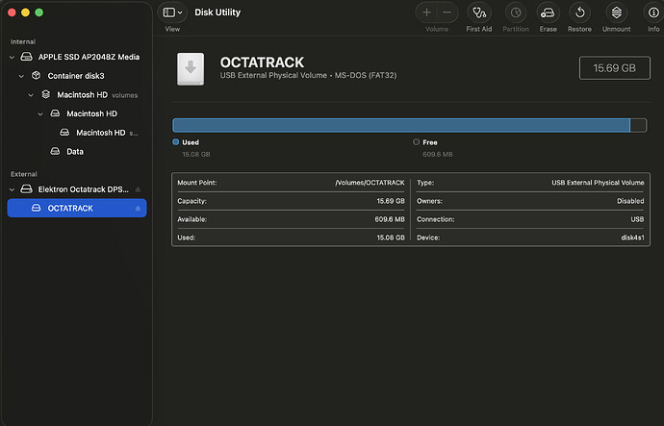Zoom the window with green button
The image size is (664, 426).
coord(38,13)
